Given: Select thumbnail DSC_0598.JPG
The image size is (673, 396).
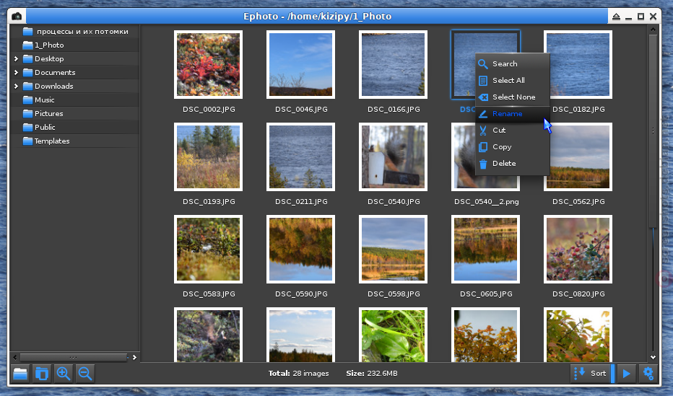Looking at the screenshot, I should [393, 249].
